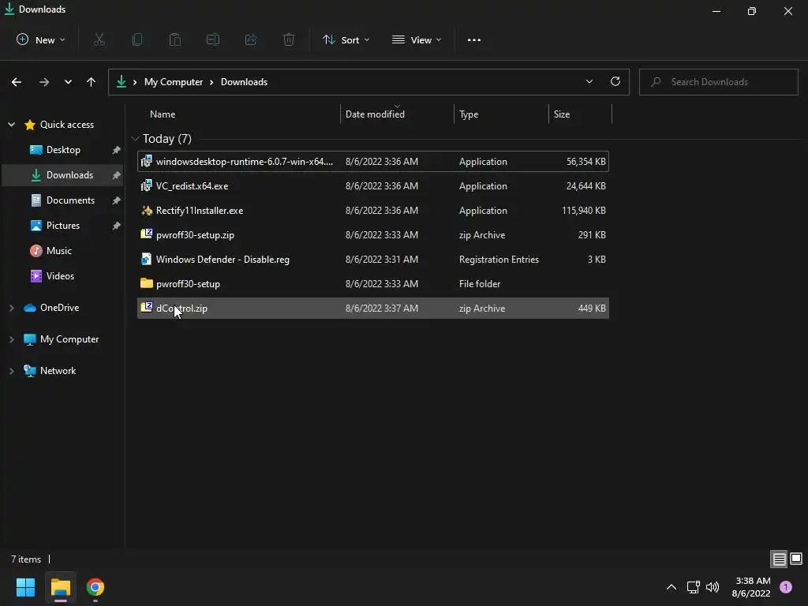808x606 pixels.
Task: Click the Copy icon in toolbar
Action: tap(137, 39)
